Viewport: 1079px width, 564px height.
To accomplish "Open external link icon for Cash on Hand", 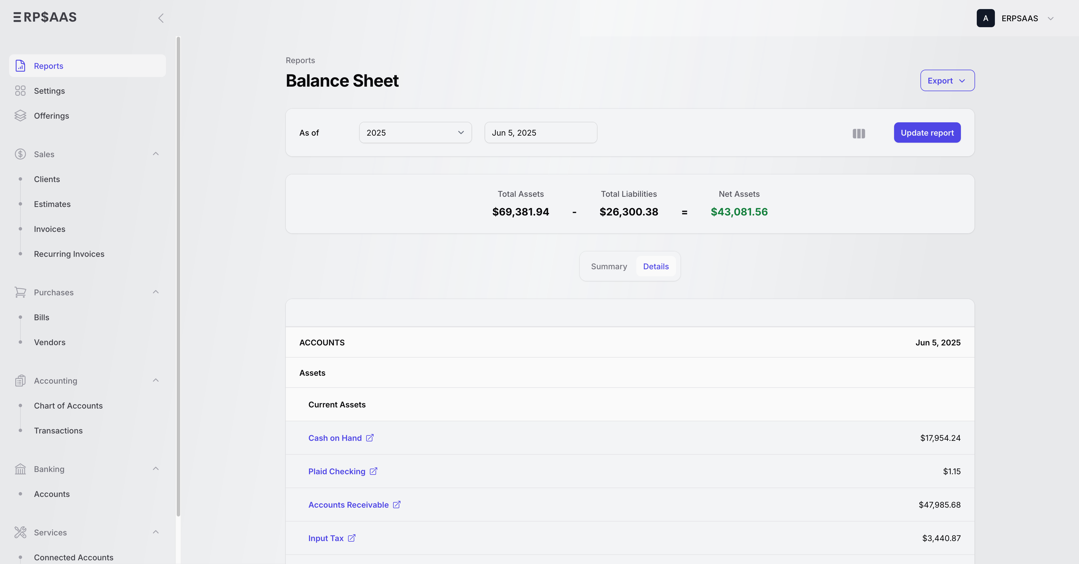I will (370, 437).
